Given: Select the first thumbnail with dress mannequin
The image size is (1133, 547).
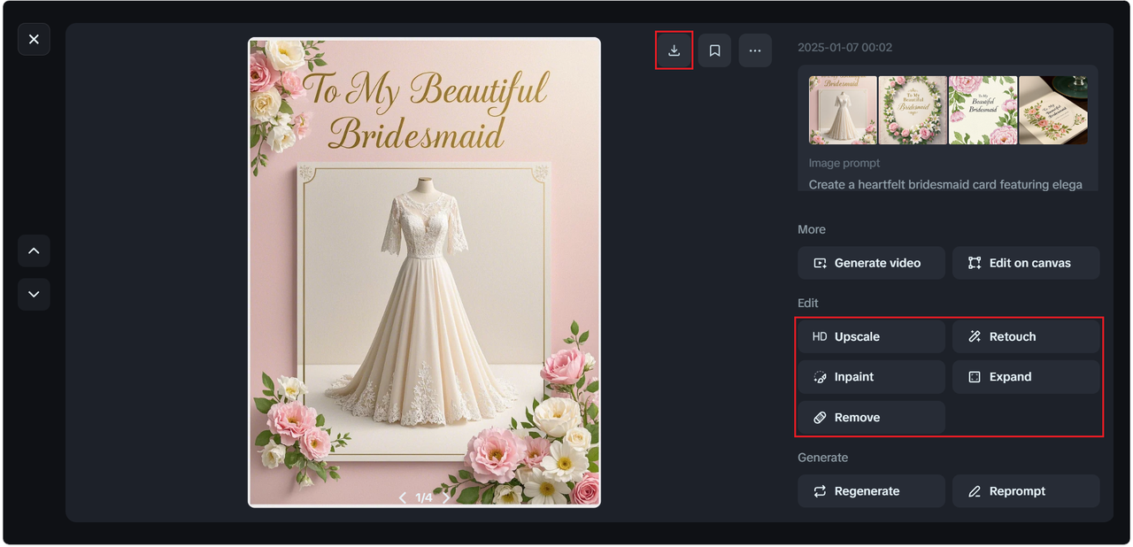Looking at the screenshot, I should click(x=843, y=110).
